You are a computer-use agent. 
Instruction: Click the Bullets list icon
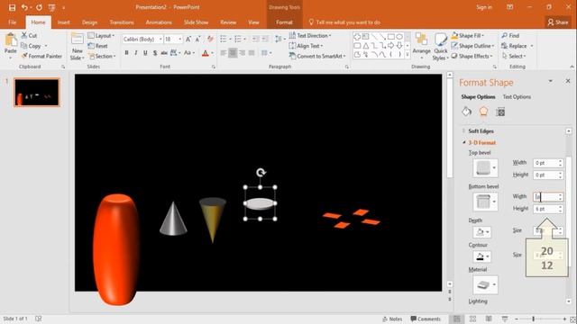tap(224, 39)
